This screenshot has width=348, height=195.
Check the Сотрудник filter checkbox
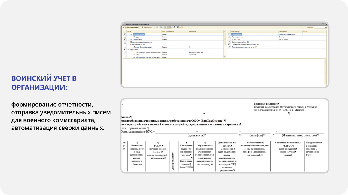[125, 37]
